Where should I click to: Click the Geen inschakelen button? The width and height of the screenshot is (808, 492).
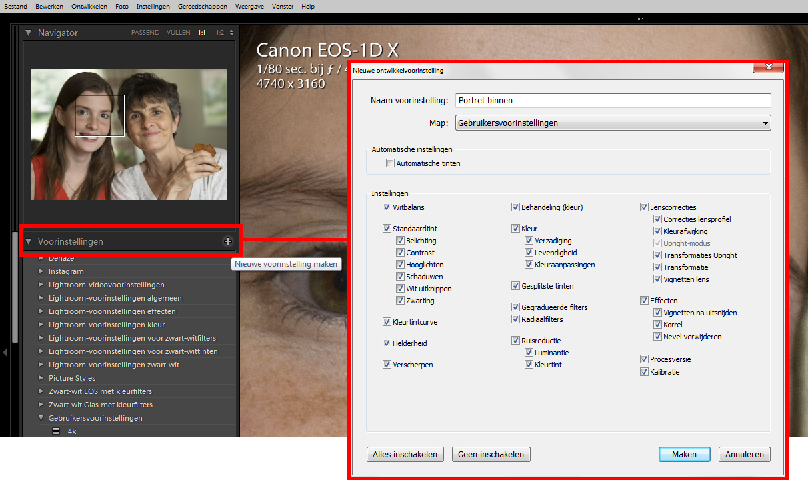[491, 454]
